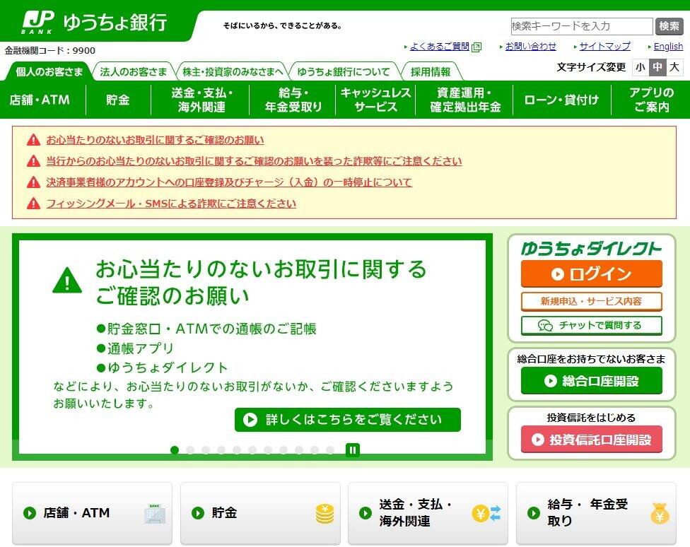Switch to the 法人のお客さま tab
The height and width of the screenshot is (547, 690).
point(134,71)
